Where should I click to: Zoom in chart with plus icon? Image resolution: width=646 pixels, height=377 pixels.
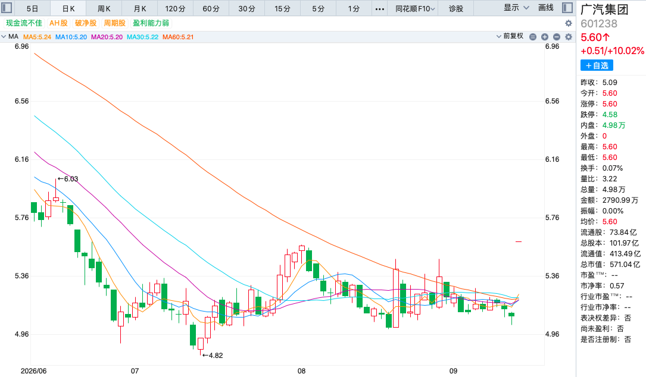(545, 37)
